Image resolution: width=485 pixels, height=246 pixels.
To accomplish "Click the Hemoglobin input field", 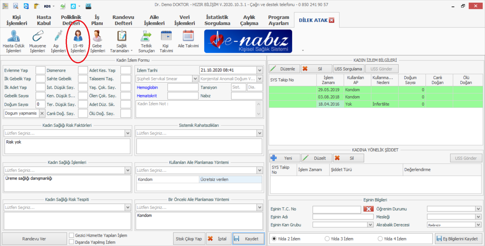I will tap(183, 87).
